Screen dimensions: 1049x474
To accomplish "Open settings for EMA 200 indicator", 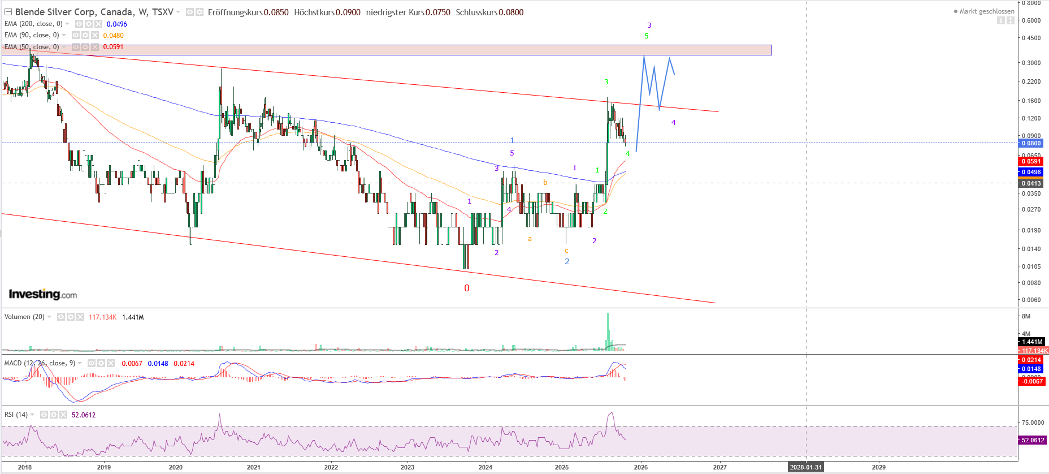I will coord(89,24).
